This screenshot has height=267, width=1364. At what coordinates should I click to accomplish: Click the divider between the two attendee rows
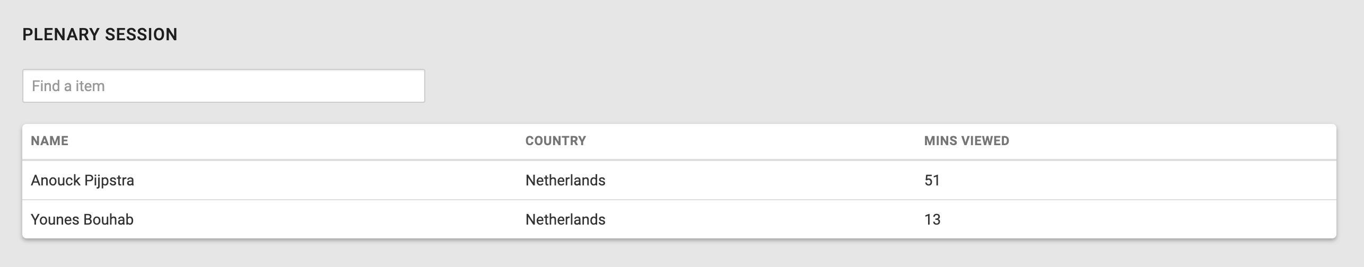[679, 200]
